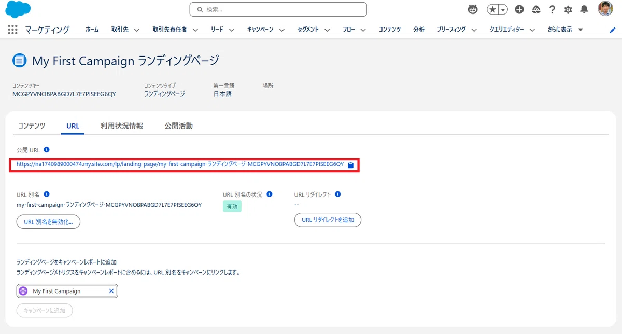Click the URL リダイレクトを追加 button
622x334 pixels.
click(x=328, y=220)
